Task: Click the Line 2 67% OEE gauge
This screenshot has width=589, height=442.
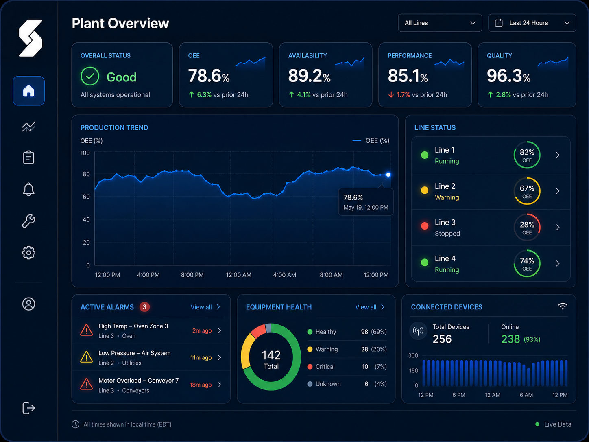Action: (527, 191)
